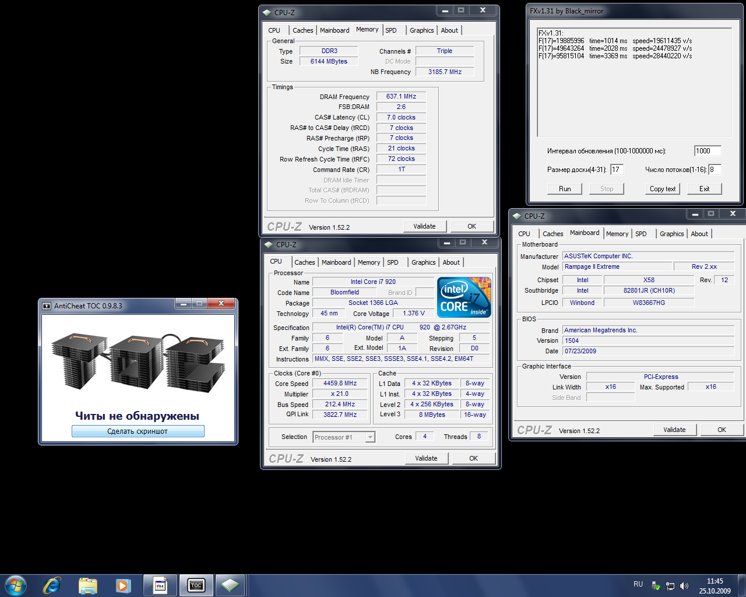746x597 pixels.
Task: Click the Rampage II Extreme model field
Action: point(617,267)
